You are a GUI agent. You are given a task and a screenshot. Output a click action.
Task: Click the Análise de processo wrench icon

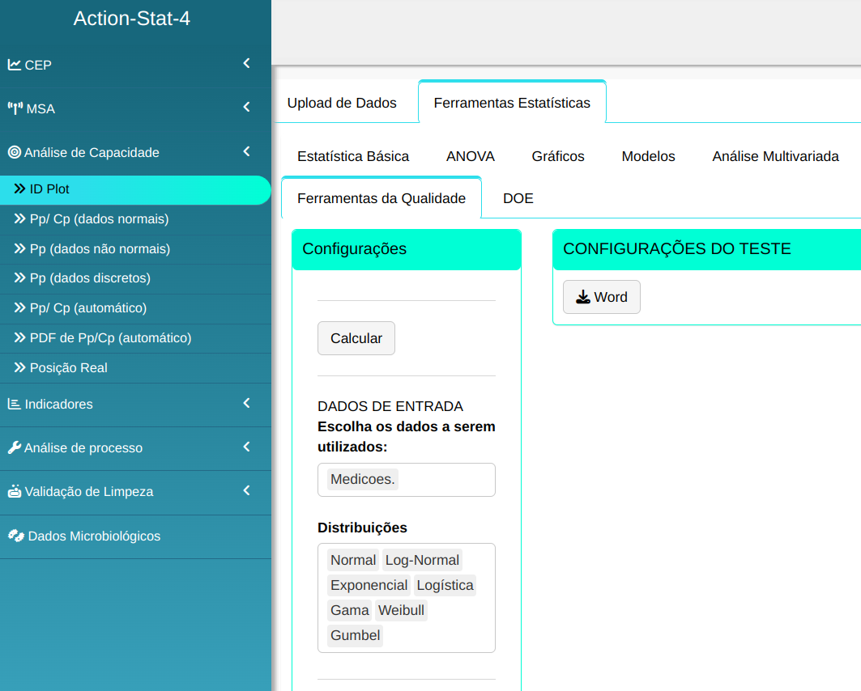click(x=14, y=447)
